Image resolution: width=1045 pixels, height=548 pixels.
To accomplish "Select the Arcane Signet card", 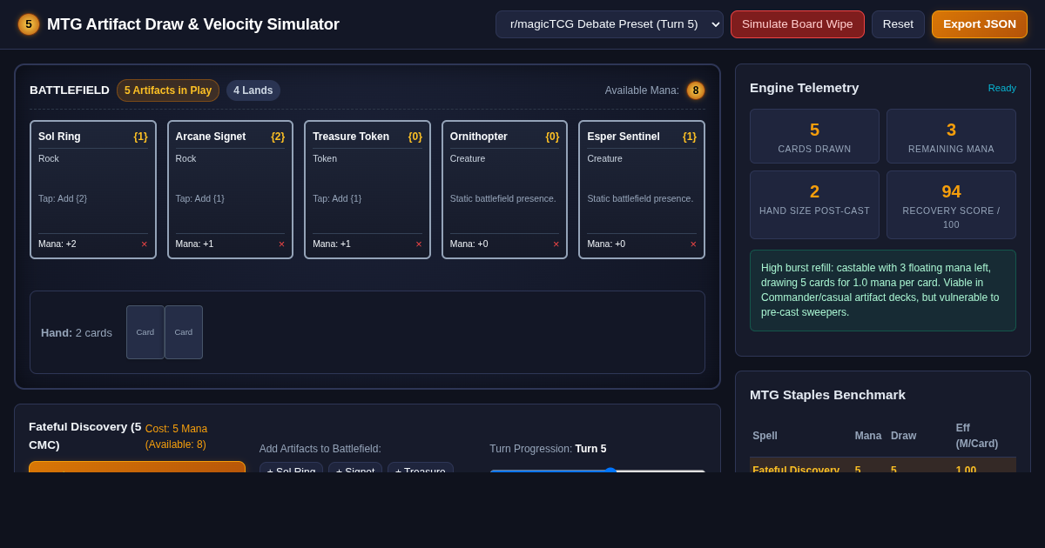I will click(x=230, y=190).
